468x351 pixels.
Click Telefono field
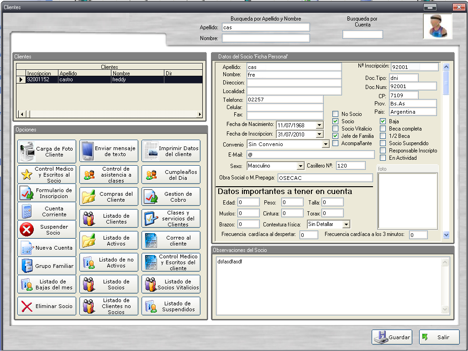pyautogui.click(x=285, y=100)
